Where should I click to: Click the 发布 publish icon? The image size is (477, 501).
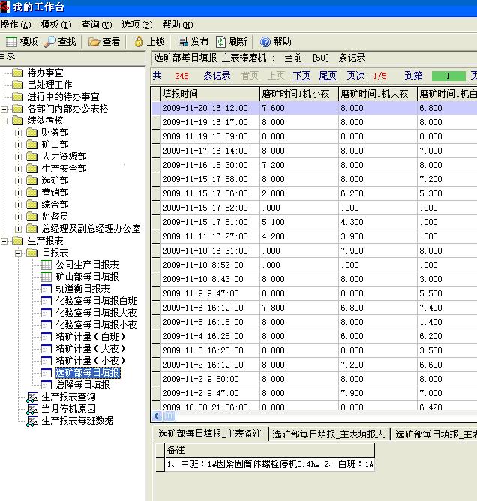pos(182,42)
